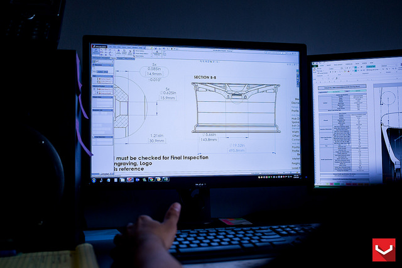Click Merge & Center in Excel ribbon
The image size is (402, 268).
coord(372,70)
